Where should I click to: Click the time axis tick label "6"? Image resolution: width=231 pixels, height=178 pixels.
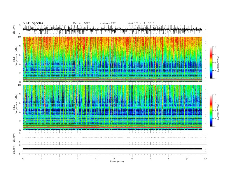click(x=132, y=159)
